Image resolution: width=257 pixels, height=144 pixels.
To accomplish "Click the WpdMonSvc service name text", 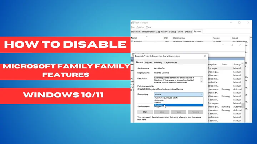I will pyautogui.click(x=160, y=68).
